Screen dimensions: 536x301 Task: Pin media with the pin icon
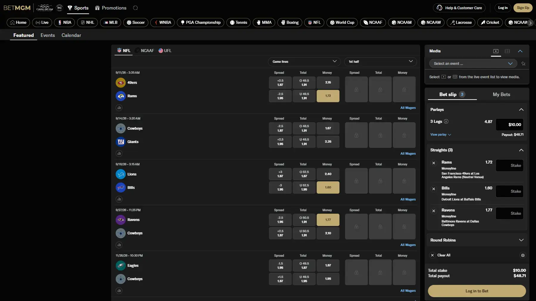tap(523, 64)
